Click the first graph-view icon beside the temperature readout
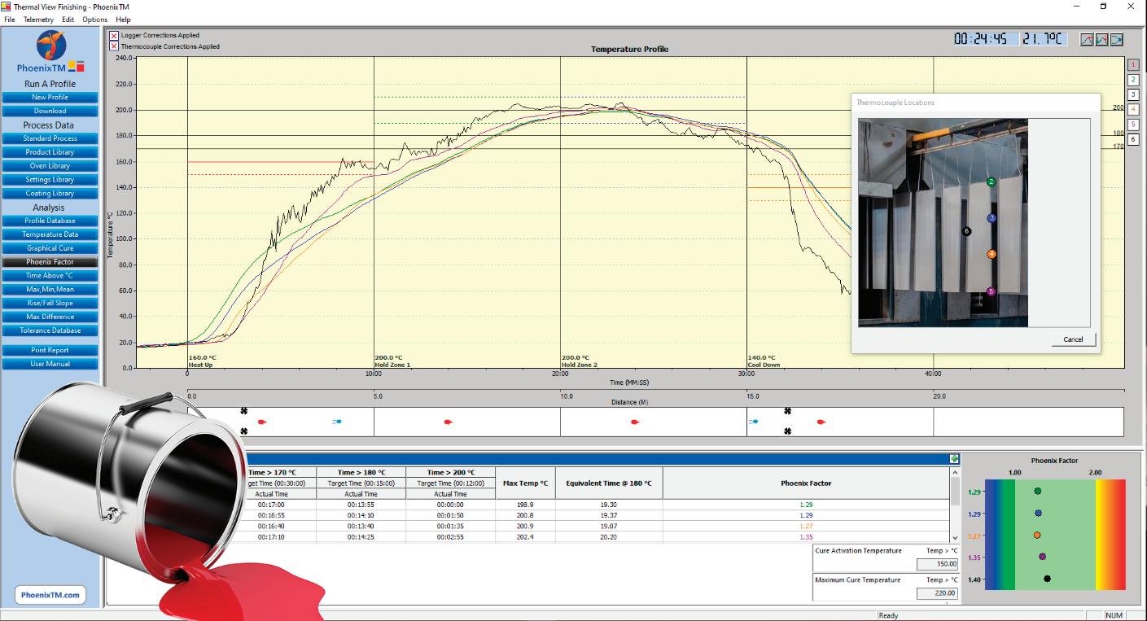 pos(1087,39)
